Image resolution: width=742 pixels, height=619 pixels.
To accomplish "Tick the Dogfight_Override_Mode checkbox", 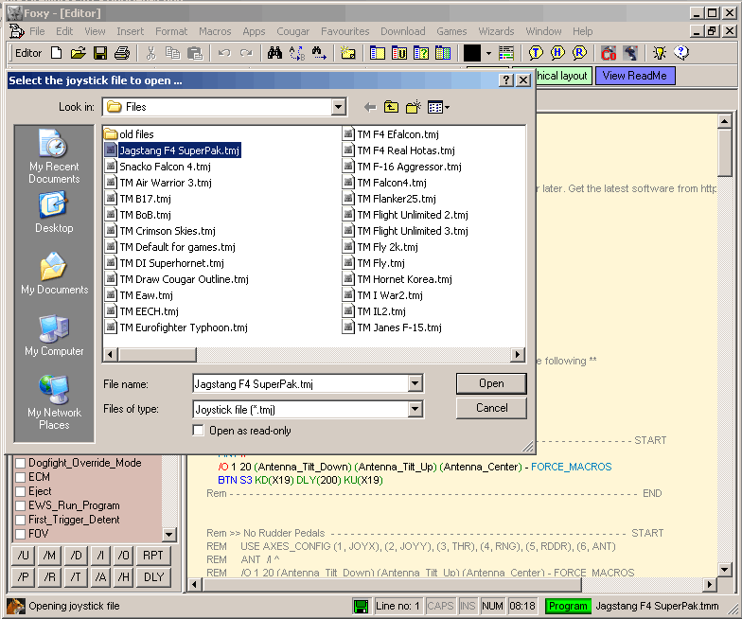I will (x=20, y=463).
